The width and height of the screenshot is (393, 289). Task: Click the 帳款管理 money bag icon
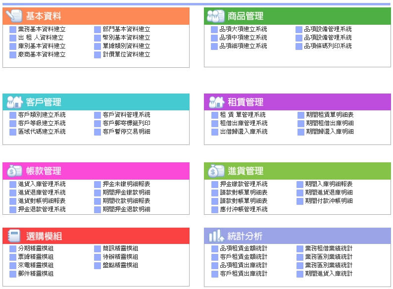14,171
